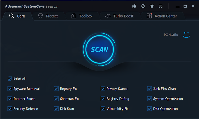199x119 pixels.
Task: Close the Advanced SystemCare window
Action: tap(193, 6)
